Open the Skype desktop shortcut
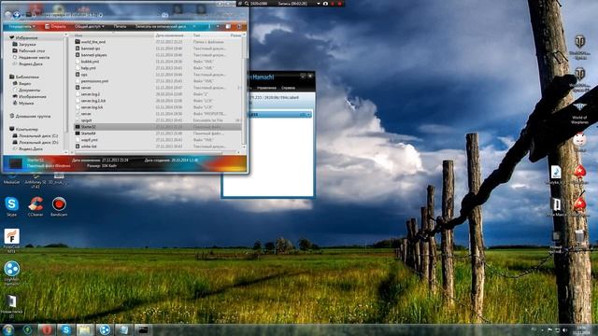Image resolution: width=598 pixels, height=336 pixels. pos(12,206)
